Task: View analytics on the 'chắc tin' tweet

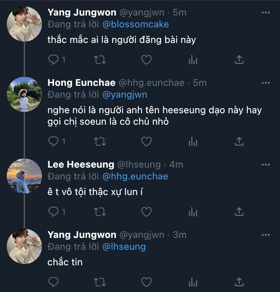Action: click(193, 282)
